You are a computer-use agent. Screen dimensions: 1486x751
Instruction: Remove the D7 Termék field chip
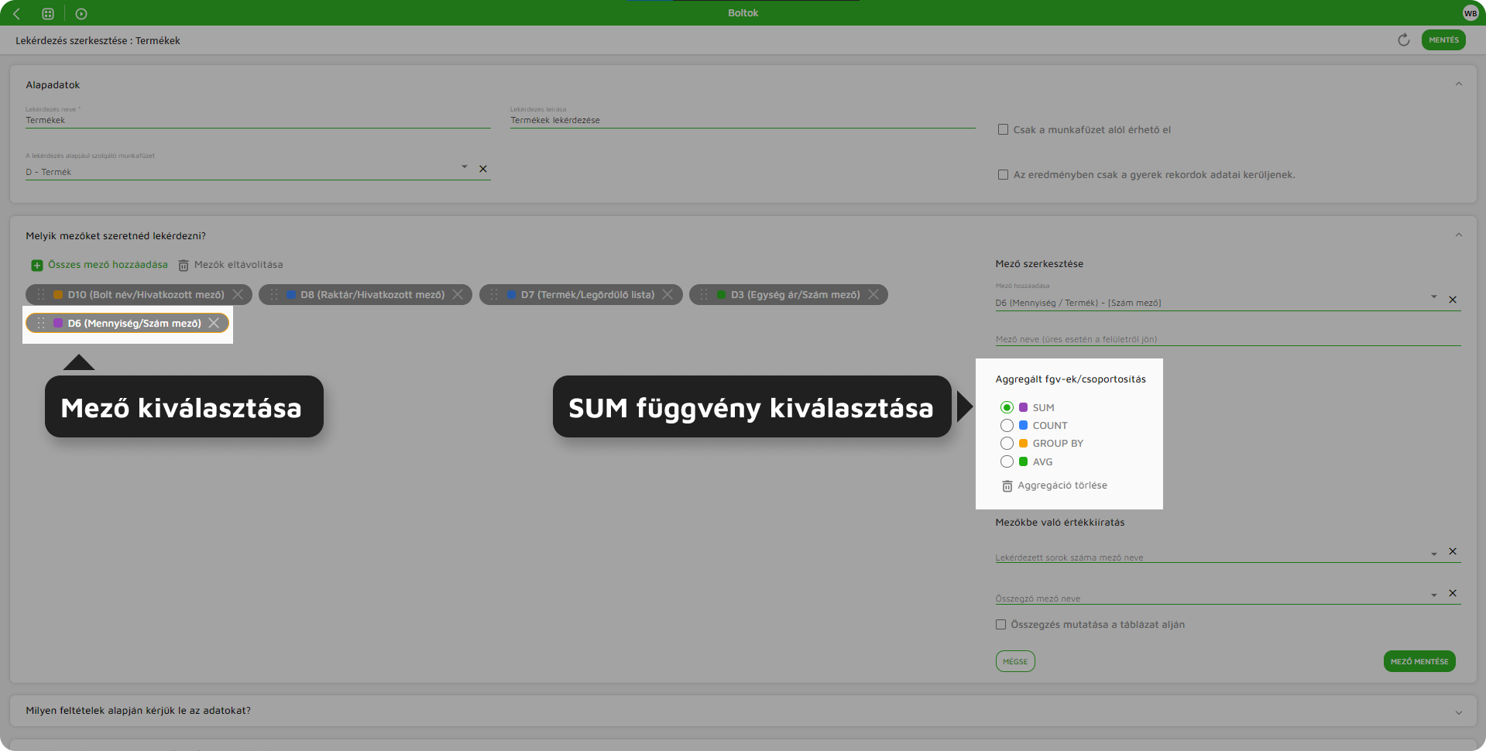click(x=667, y=294)
